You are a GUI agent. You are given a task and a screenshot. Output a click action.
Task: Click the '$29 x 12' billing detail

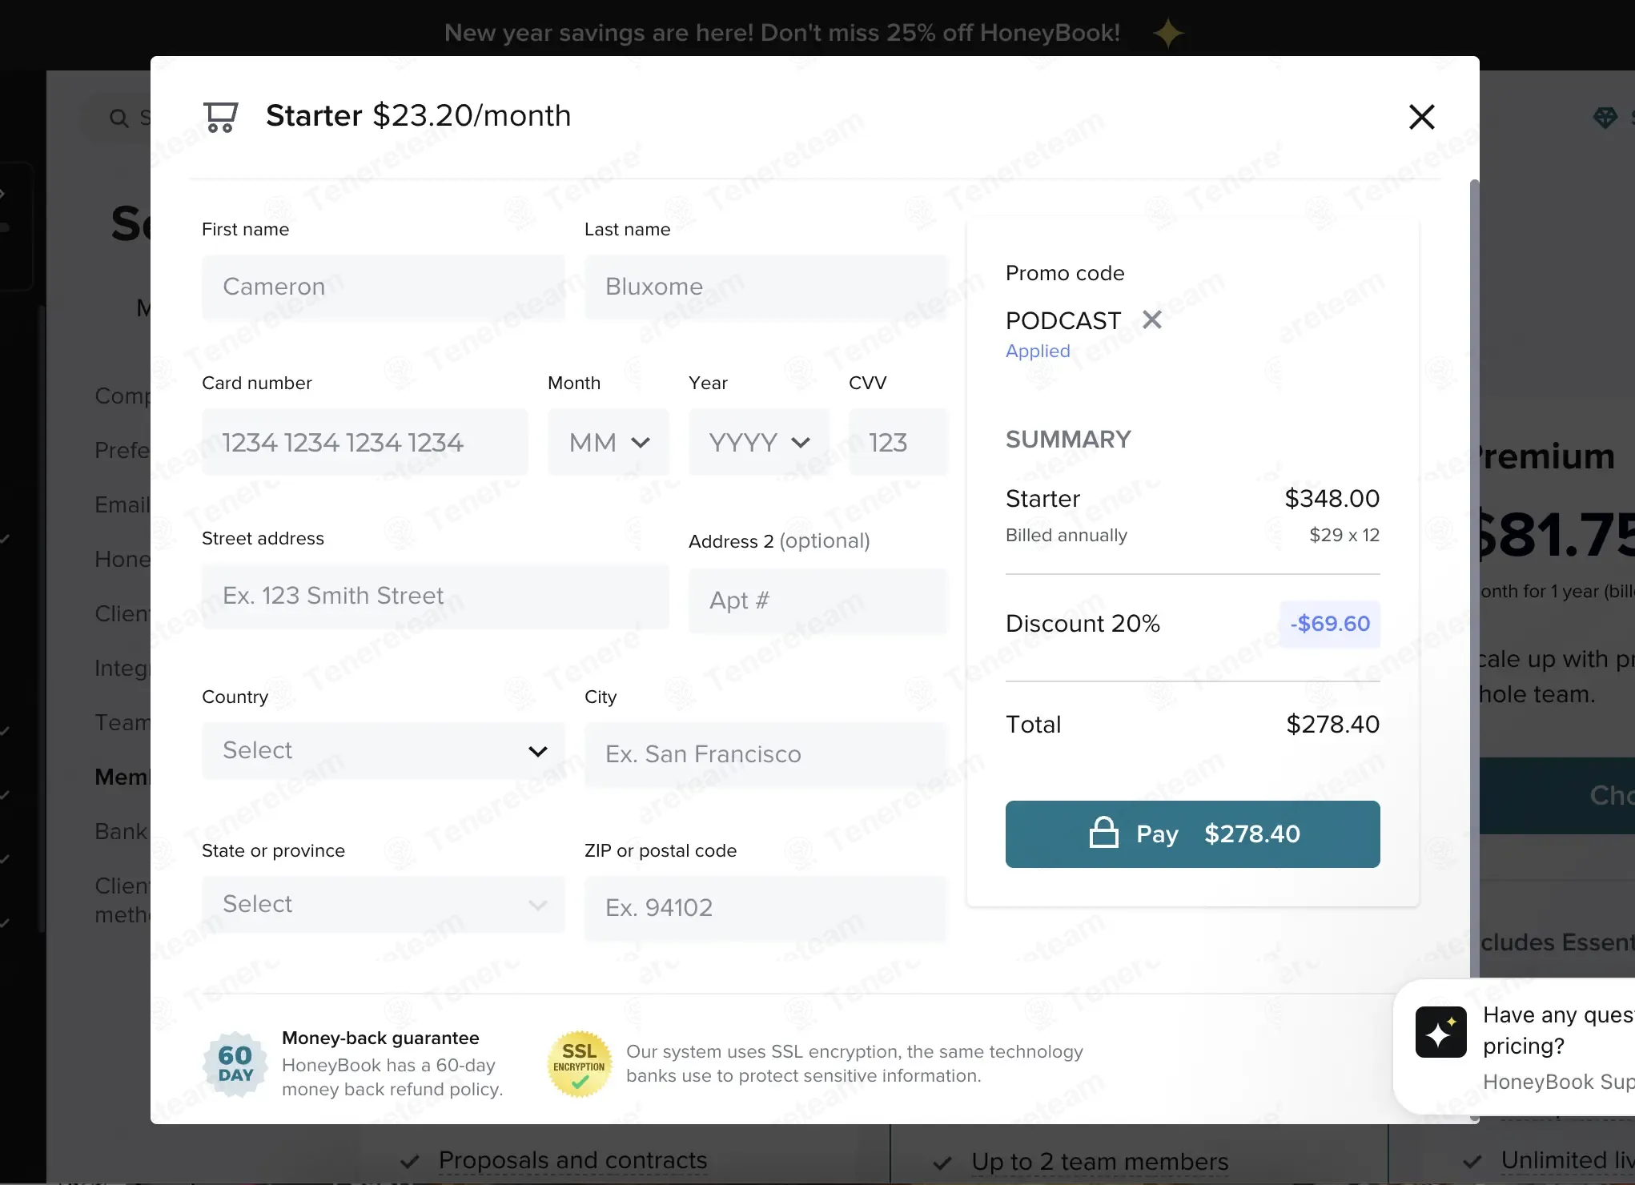pos(1344,535)
